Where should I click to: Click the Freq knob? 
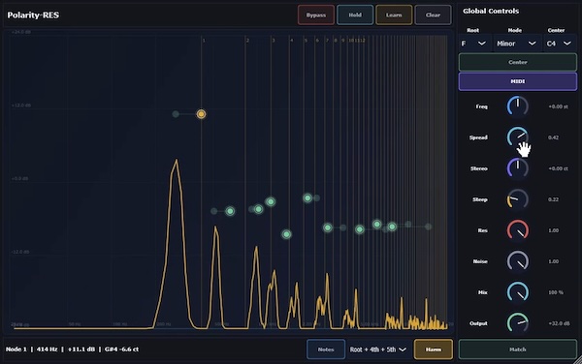click(518, 106)
